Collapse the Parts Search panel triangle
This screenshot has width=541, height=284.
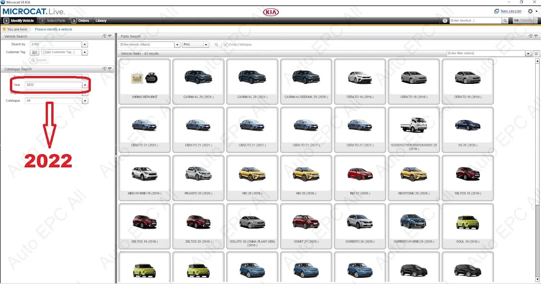[536, 37]
